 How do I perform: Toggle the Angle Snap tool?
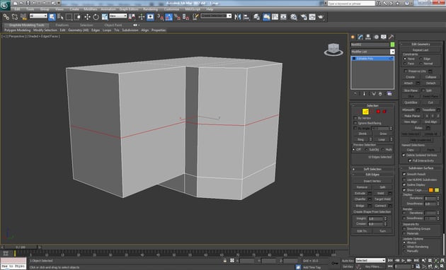[x=168, y=17]
